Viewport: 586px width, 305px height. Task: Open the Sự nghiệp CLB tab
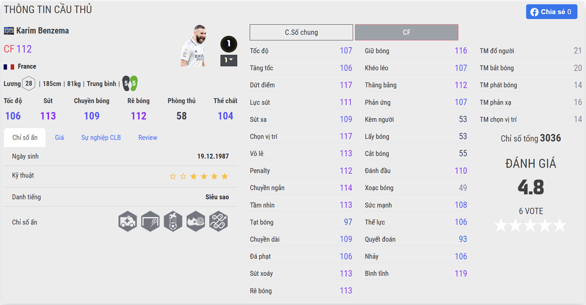click(101, 138)
